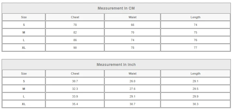Image resolution: width=233 pixels, height=110 pixels.
Task: Click length value 77 for size XL
Action: pyautogui.click(x=195, y=48)
